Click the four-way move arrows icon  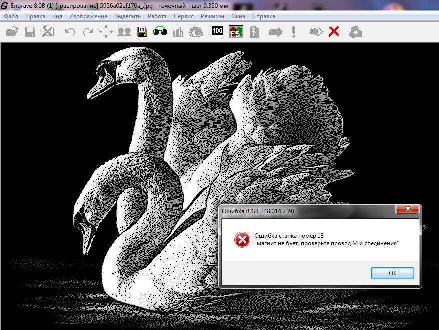pyautogui.click(x=106, y=32)
